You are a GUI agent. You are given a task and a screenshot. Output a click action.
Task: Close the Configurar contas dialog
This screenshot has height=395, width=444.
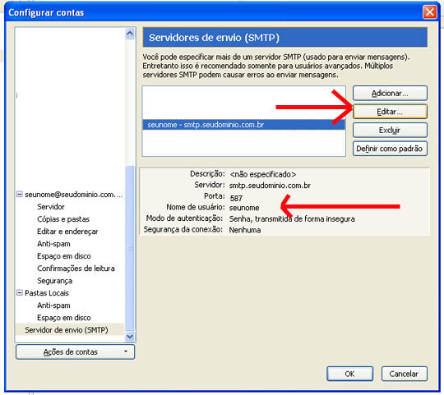pos(429,12)
